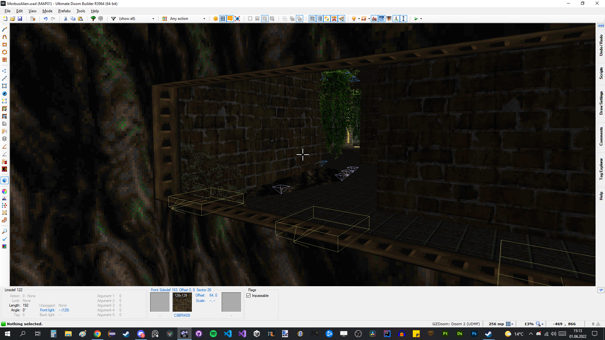
Task: Click the green Test Map play button
Action: click(416, 19)
